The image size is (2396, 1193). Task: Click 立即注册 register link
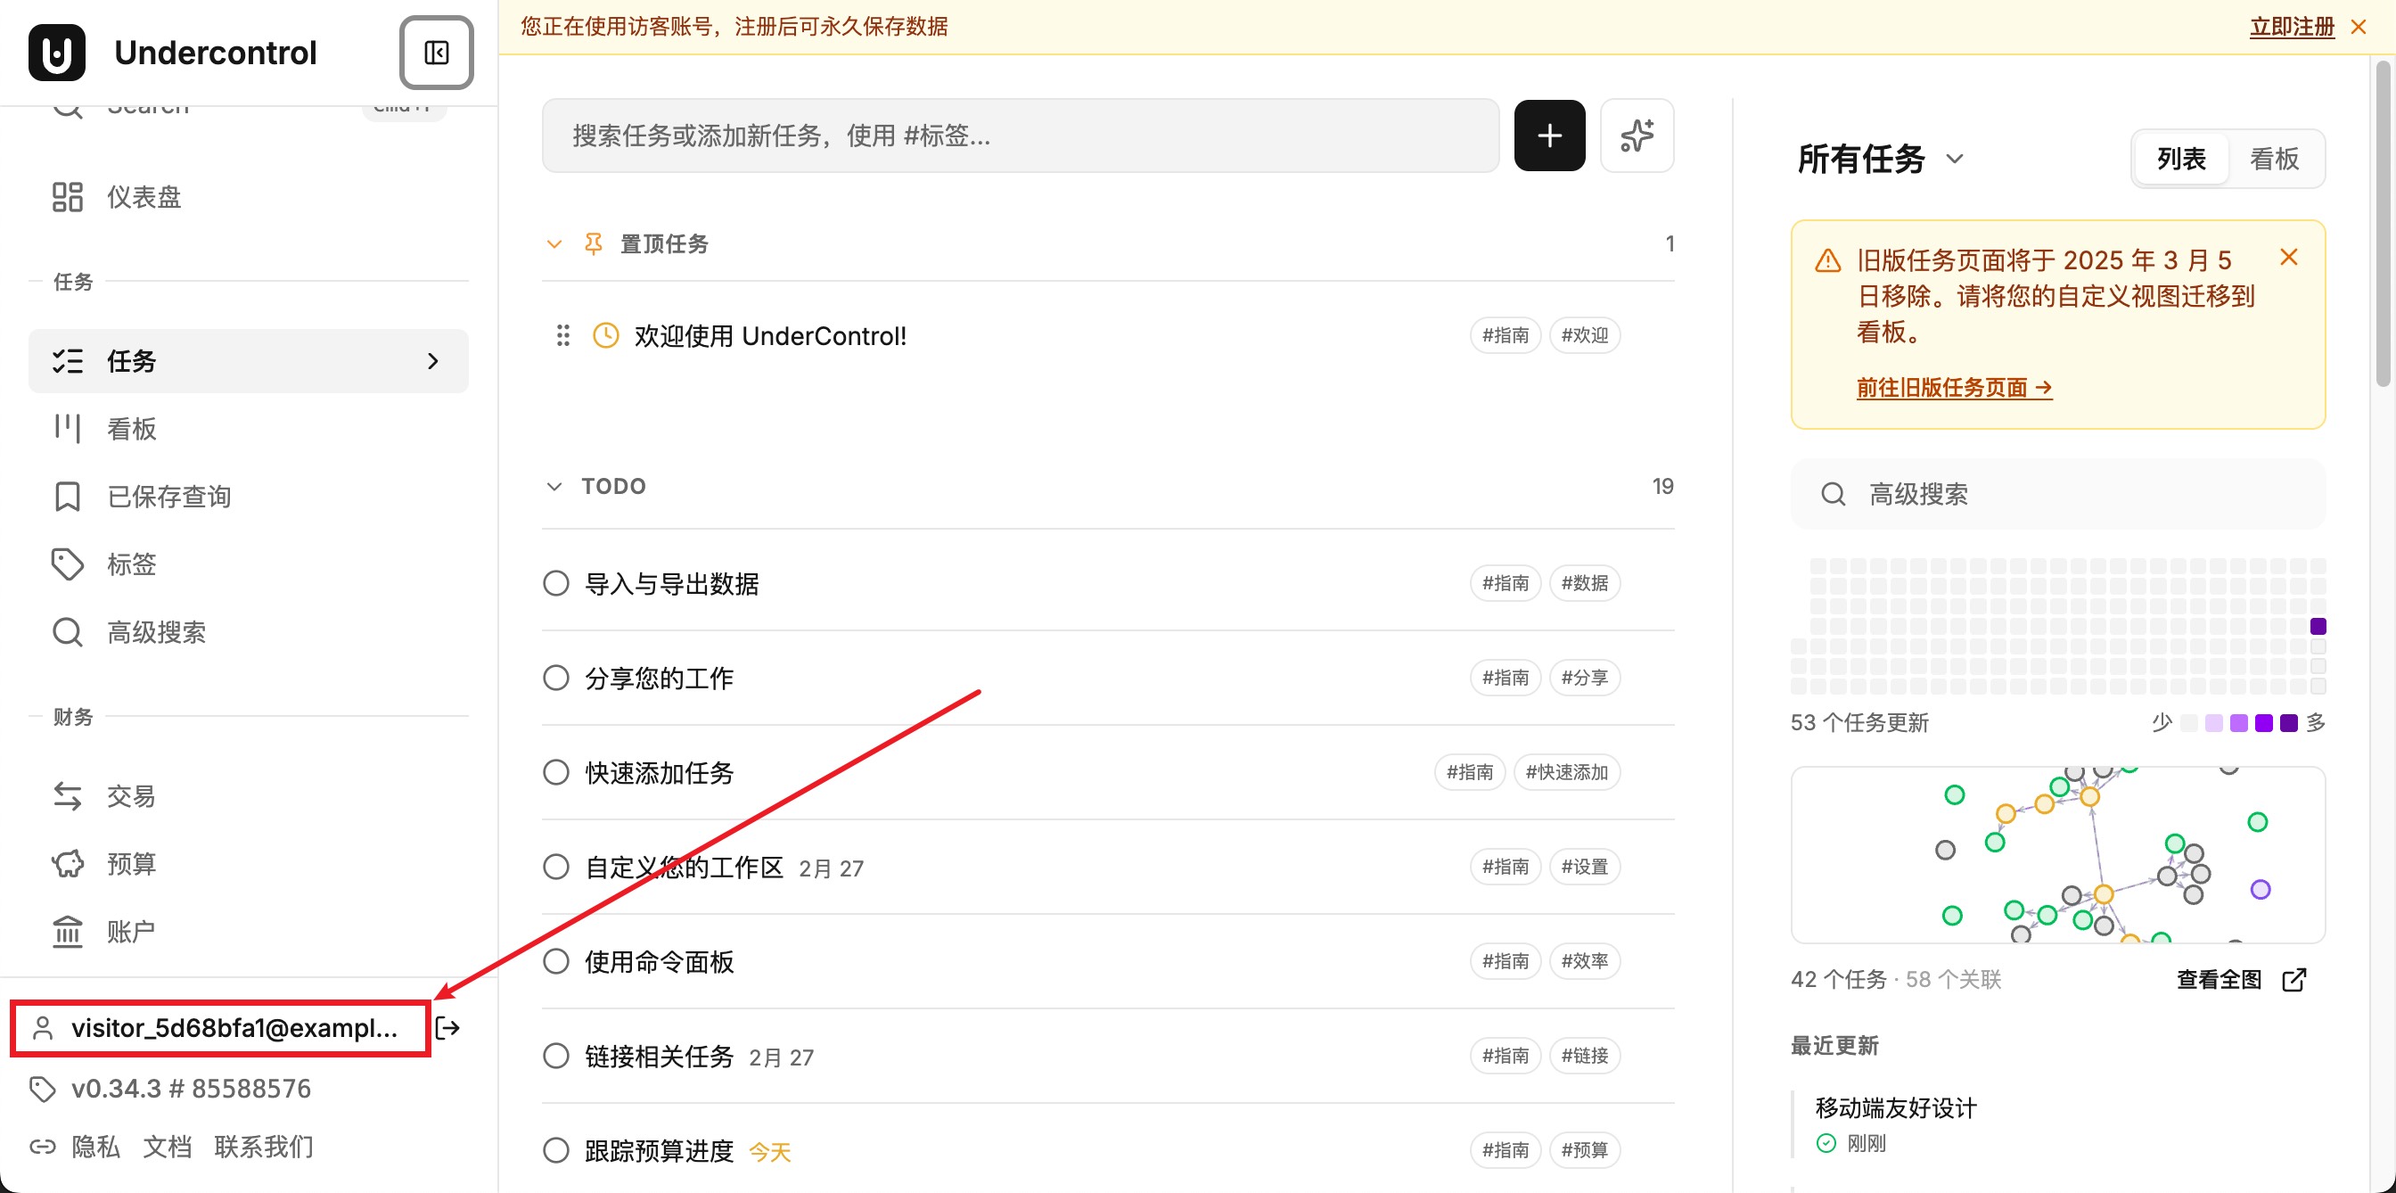(2292, 27)
